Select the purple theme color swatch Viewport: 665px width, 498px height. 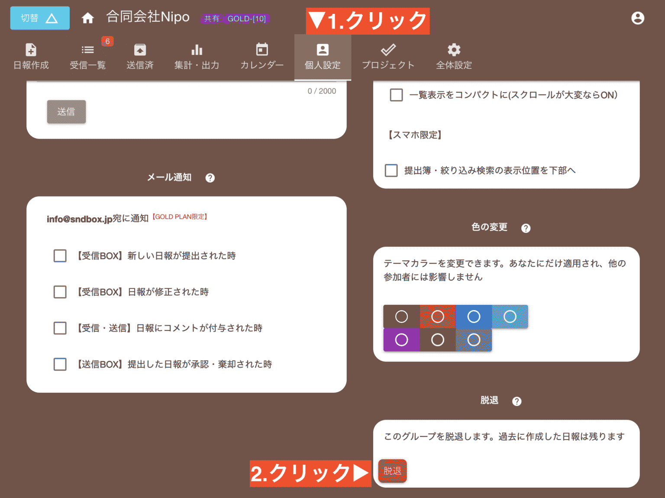[x=401, y=340]
